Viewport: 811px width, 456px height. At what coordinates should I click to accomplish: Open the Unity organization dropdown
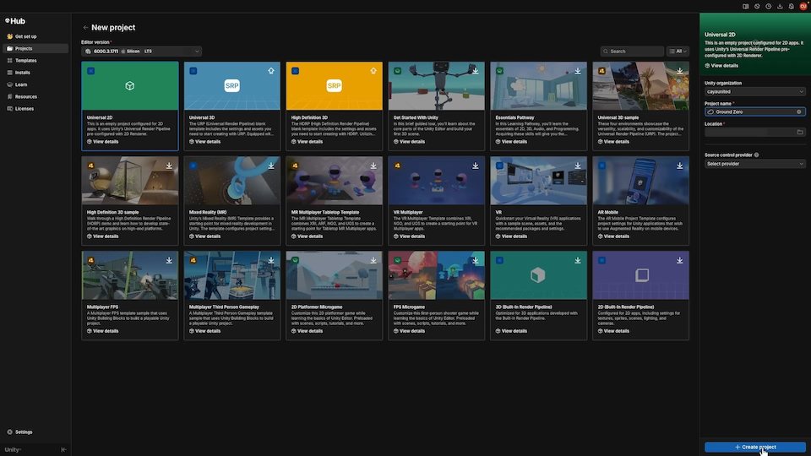755,91
